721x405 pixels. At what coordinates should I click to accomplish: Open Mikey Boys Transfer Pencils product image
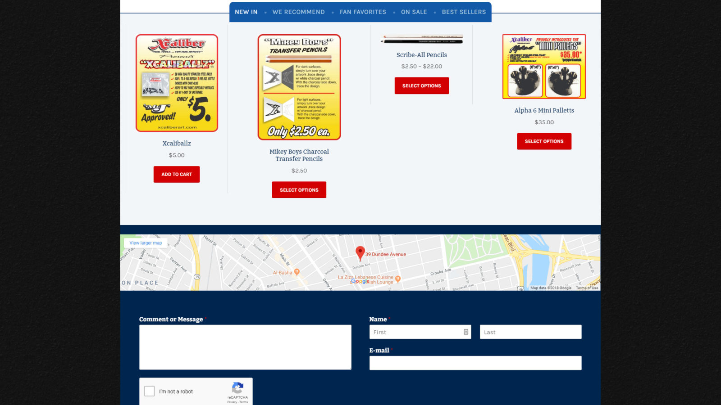pos(299,87)
